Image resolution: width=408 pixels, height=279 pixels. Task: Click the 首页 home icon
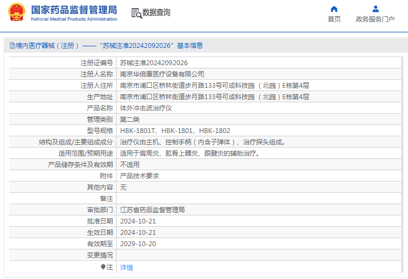(x=334, y=9)
